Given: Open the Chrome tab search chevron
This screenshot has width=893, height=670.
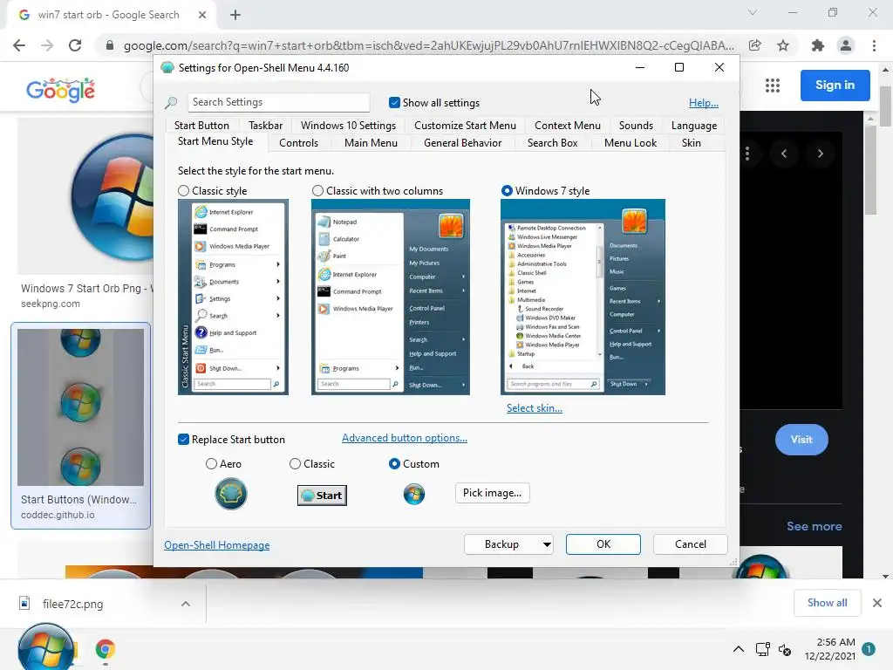Looking at the screenshot, I should 753,12.
